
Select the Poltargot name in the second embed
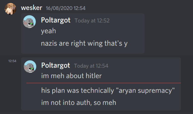pos(56,65)
